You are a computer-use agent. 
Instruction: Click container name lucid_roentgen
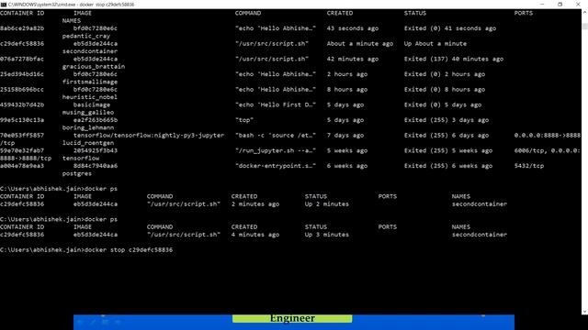88,143
